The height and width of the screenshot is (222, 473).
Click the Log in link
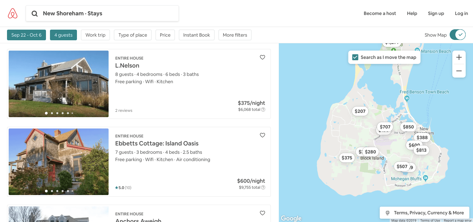(461, 13)
